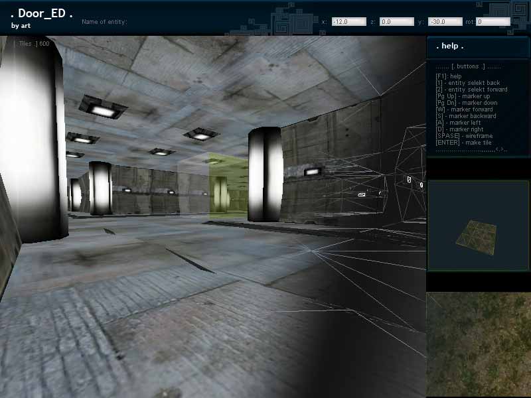Screen dimensions: 531x398
Task: Click the 'Name of entity' label
Action: [x=104, y=22]
